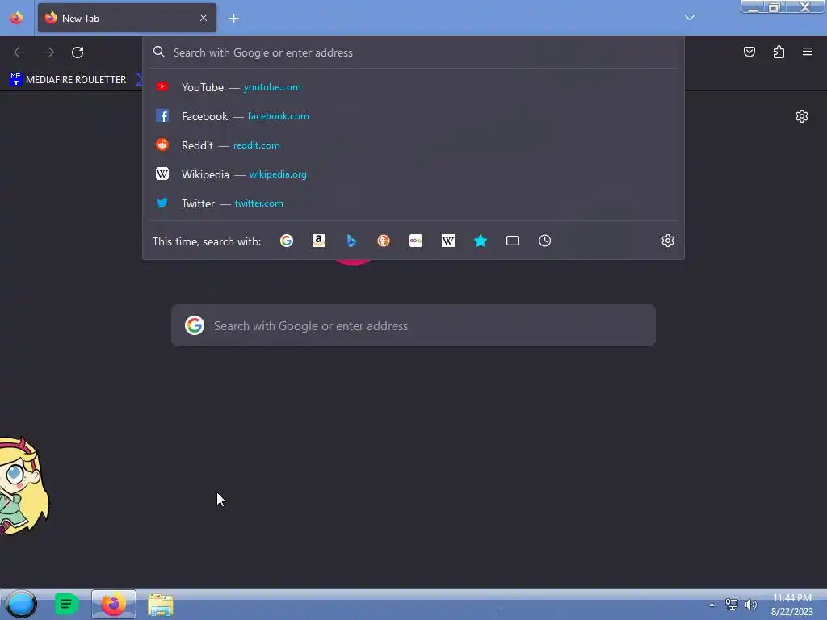
Task: Choose the Wikipedia wikipedia.org suggestion
Action: [x=413, y=174]
